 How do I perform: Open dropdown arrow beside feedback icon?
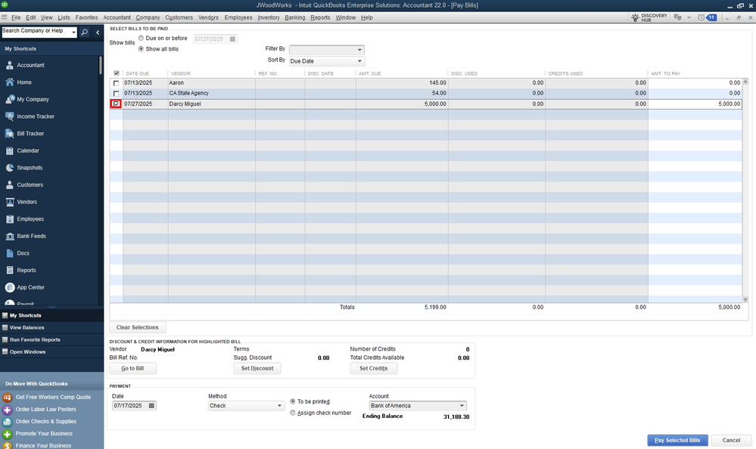coord(689,17)
